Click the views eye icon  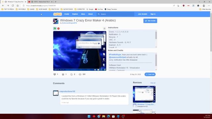pyautogui.click(x=80, y=74)
